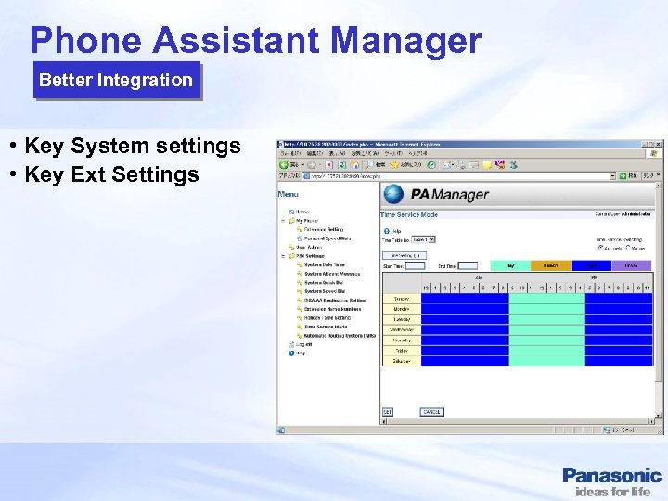Select the Manual switching radio button

coord(628,248)
